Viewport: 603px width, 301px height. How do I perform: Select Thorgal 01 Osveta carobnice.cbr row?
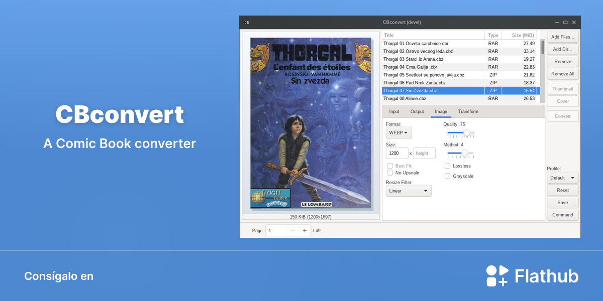tap(459, 44)
